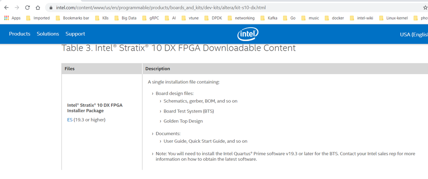Click the browser Forward arrow
The height and width of the screenshot is (179, 428).
coord(17,8)
